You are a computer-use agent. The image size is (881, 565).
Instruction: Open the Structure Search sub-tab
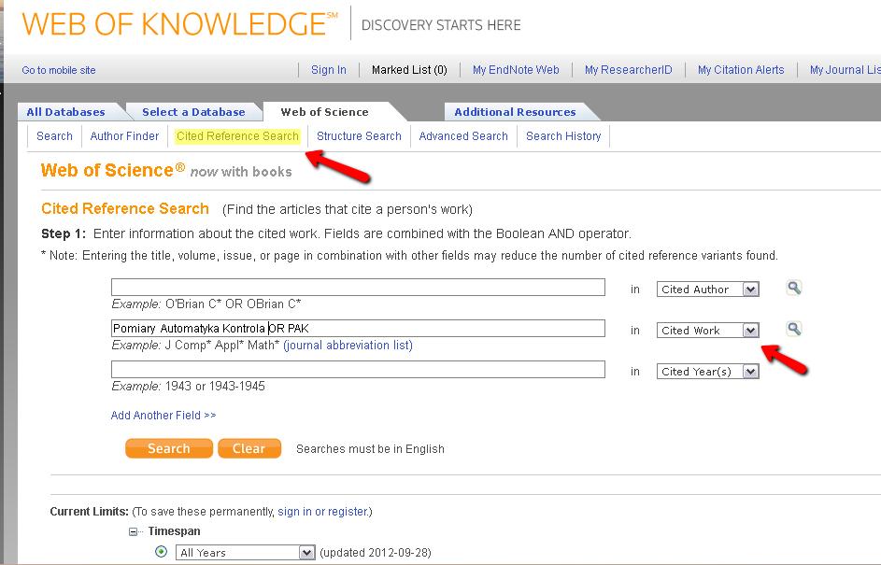359,136
